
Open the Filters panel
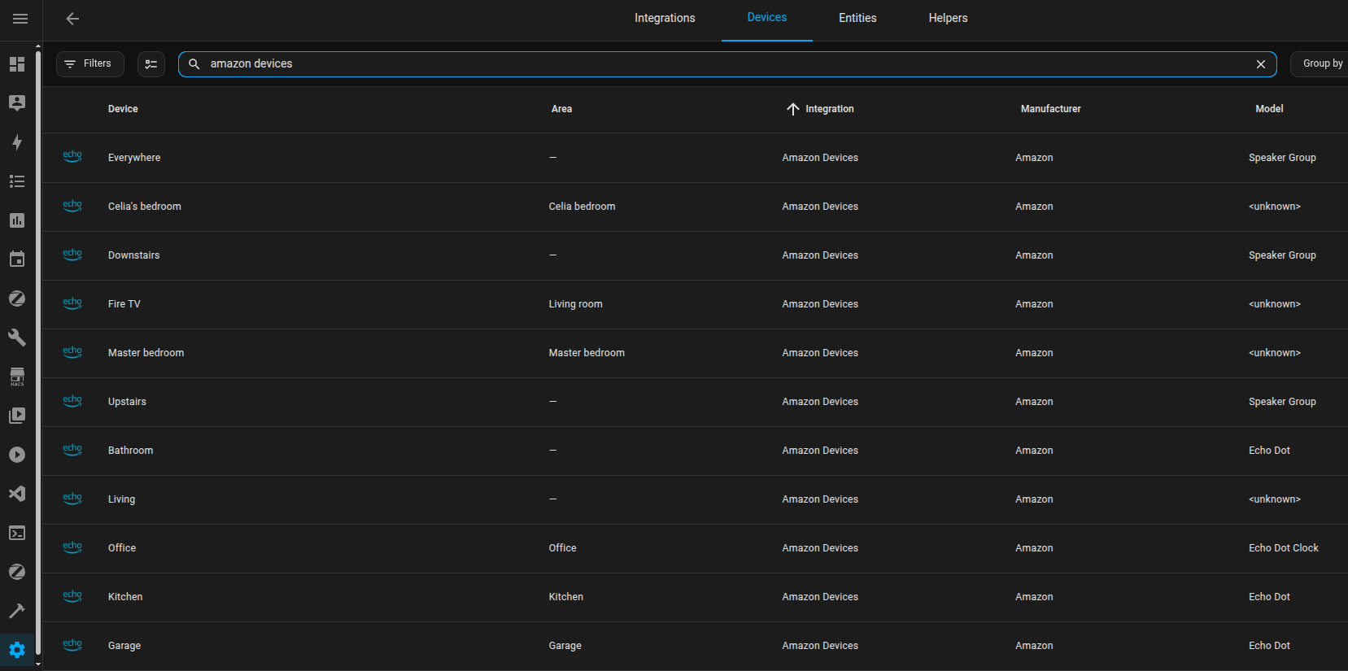[x=89, y=64]
